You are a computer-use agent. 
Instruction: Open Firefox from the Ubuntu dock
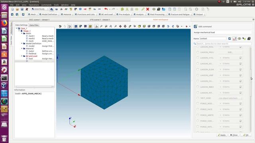click(4, 23)
